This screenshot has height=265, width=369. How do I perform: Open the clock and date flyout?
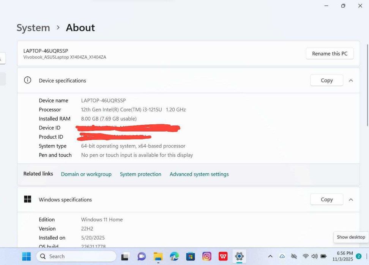343,256
